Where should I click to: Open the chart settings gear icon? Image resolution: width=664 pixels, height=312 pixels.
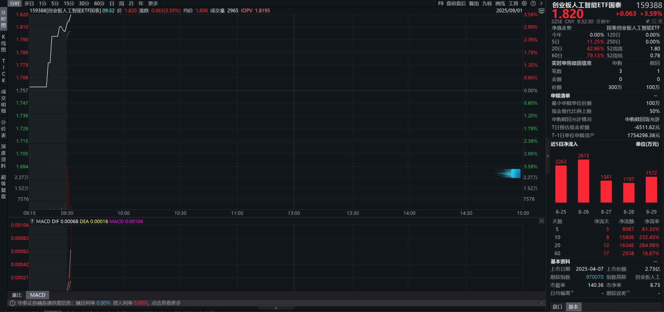tap(524, 3)
